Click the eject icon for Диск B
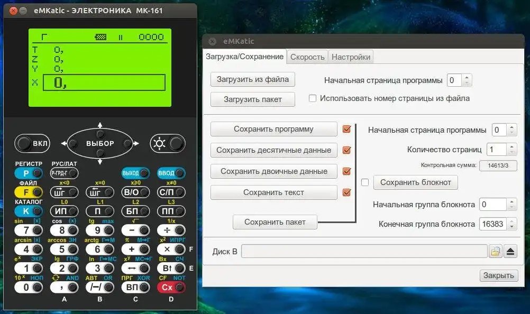 pos(510,251)
